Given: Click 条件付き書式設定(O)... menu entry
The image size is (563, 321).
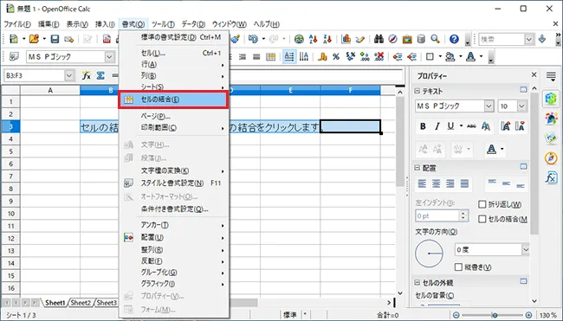Looking at the screenshot, I should (173, 209).
